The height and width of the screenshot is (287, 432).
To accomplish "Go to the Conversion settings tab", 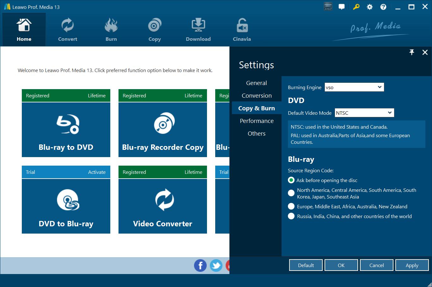I will click(257, 95).
